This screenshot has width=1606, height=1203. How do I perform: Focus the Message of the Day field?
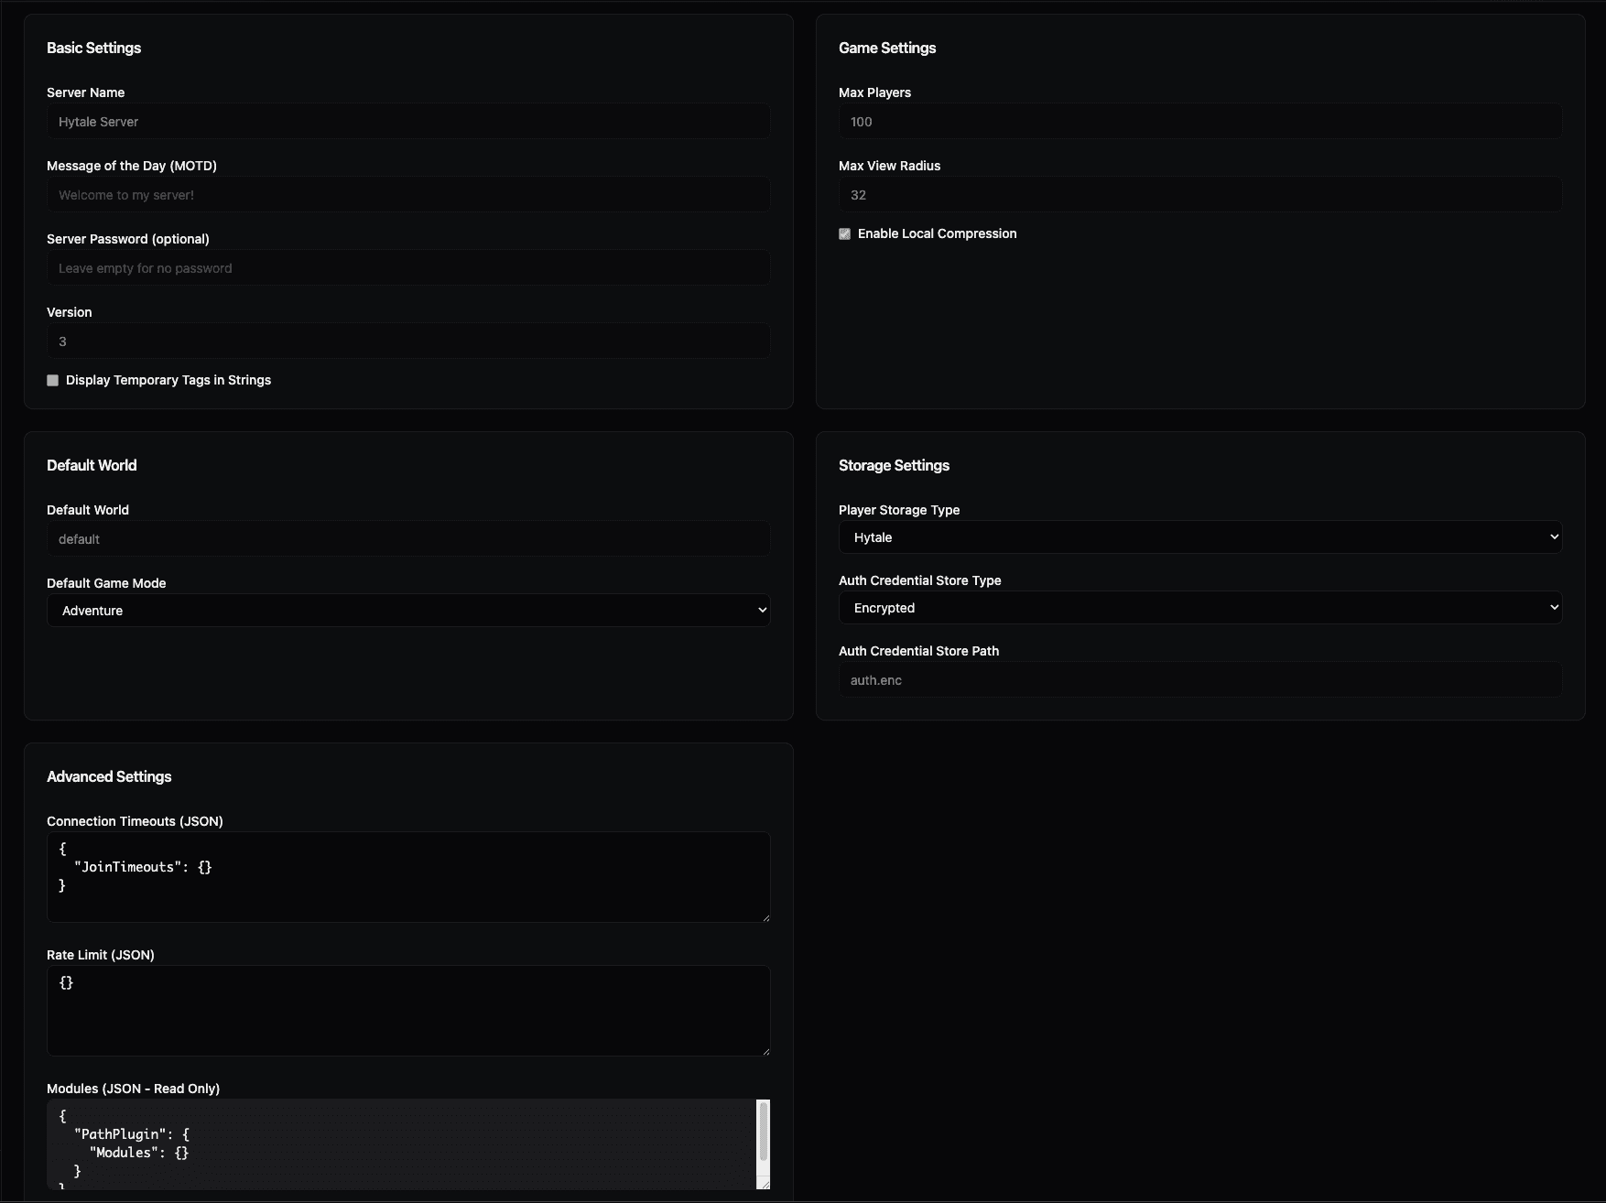click(408, 193)
